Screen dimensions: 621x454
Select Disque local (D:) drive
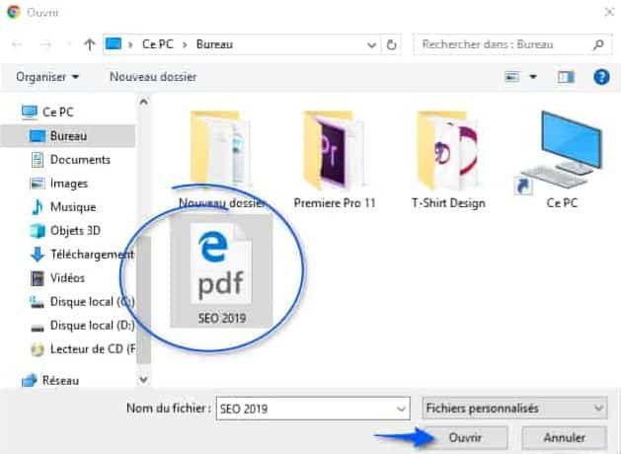82,326
